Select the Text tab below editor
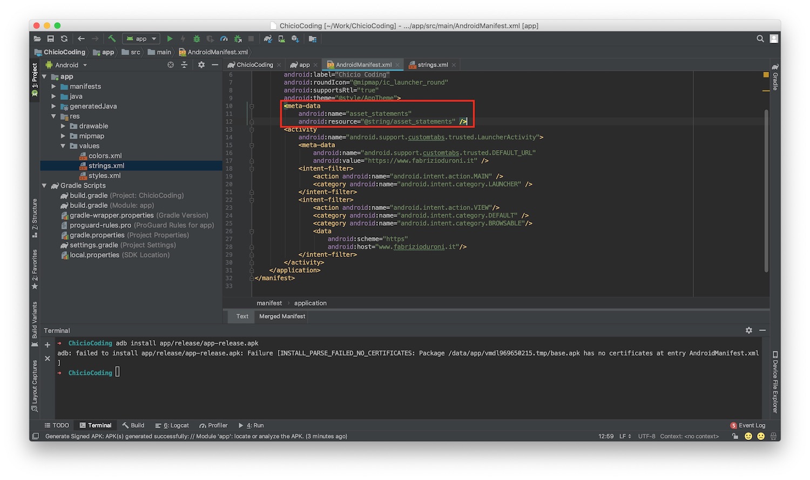 point(242,316)
